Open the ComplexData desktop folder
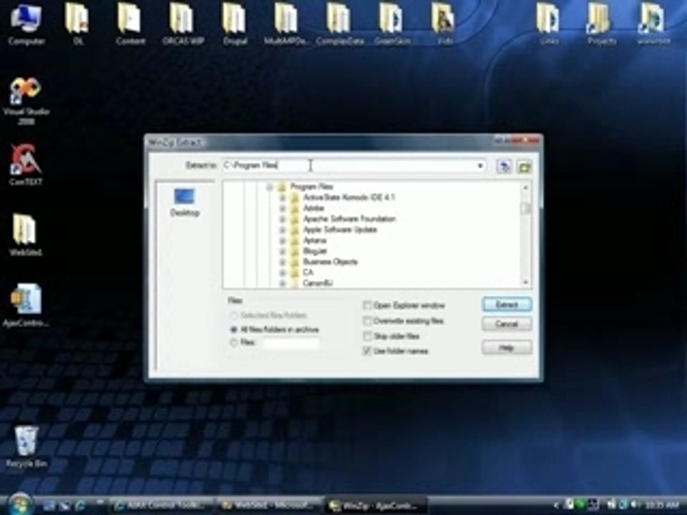 click(x=339, y=24)
